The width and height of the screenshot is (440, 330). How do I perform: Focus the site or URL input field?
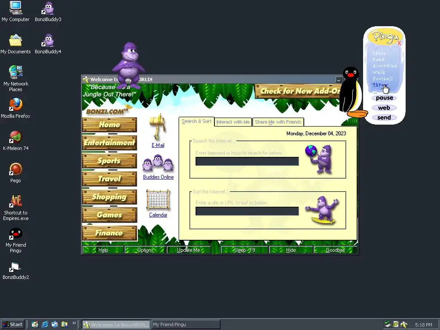(247, 211)
